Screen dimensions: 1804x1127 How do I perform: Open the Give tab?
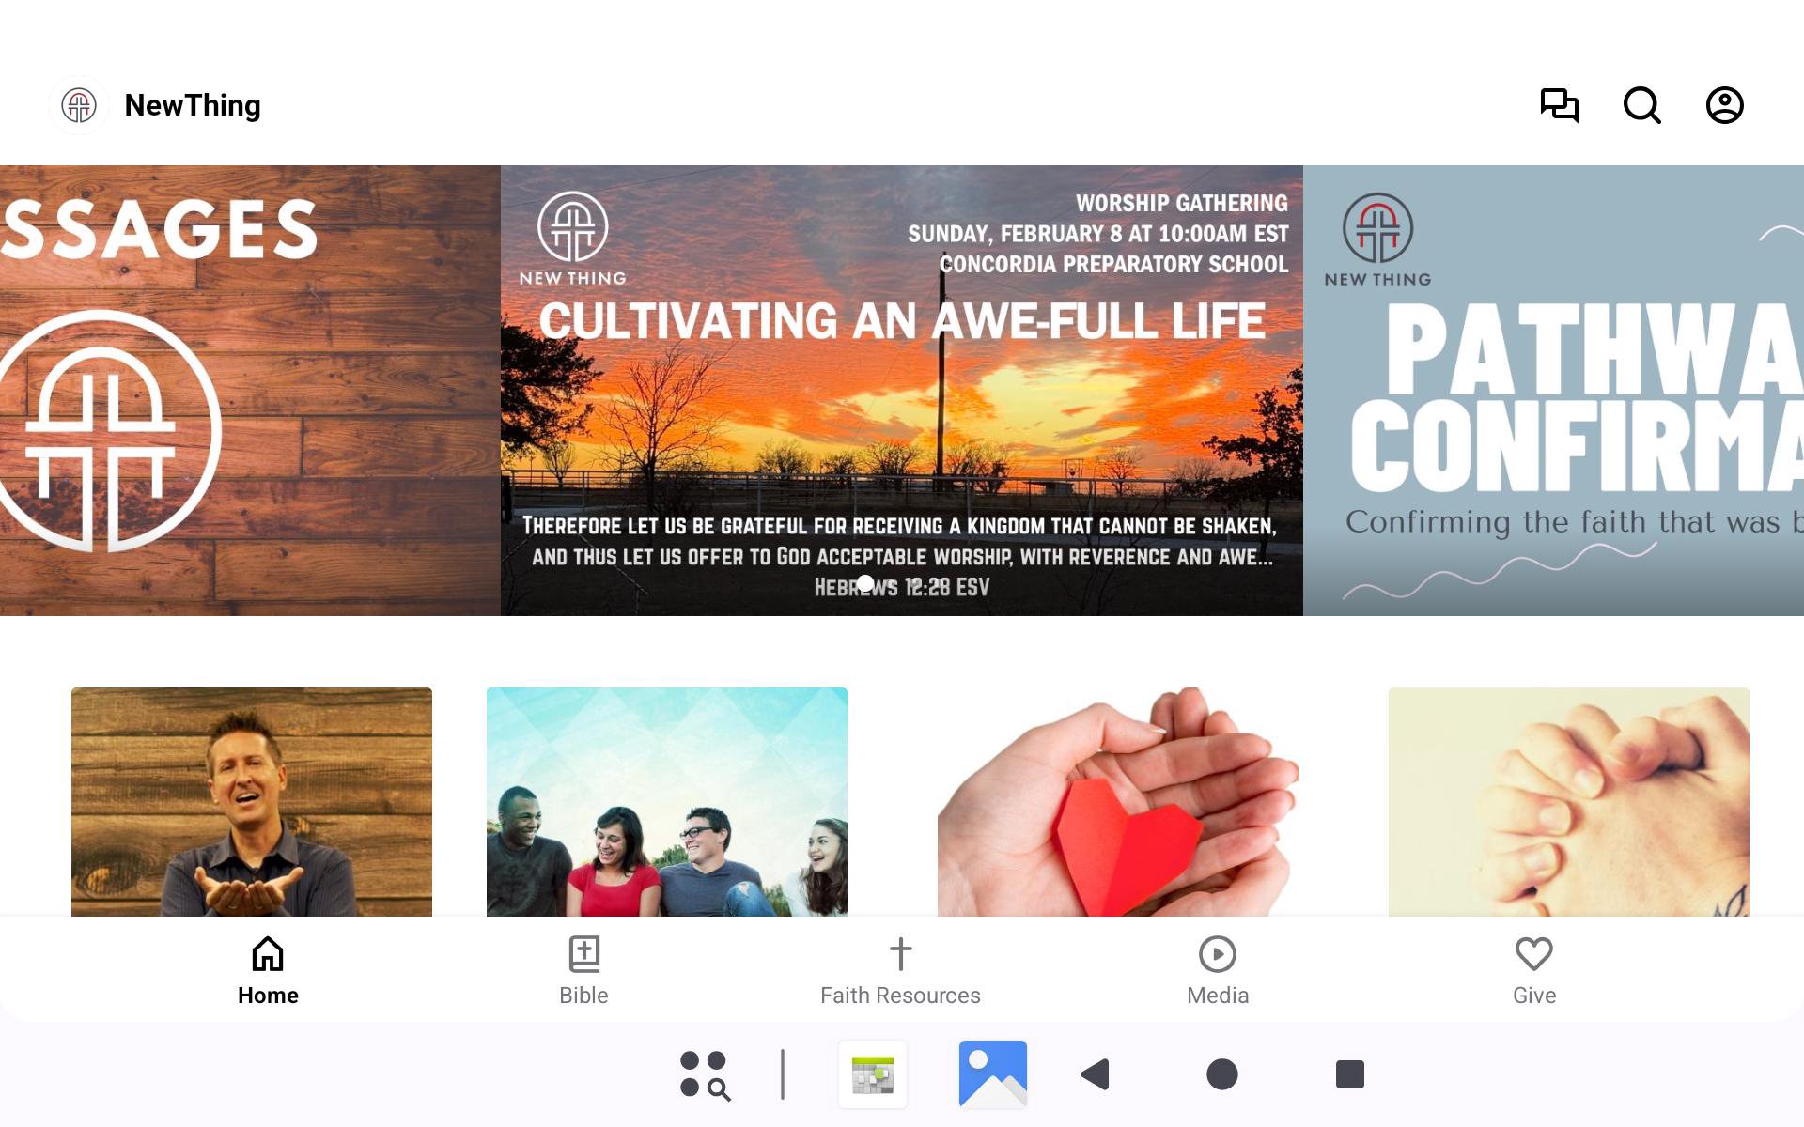(1534, 971)
